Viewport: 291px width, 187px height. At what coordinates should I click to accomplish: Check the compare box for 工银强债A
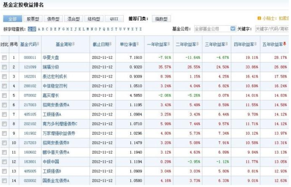[4, 114]
